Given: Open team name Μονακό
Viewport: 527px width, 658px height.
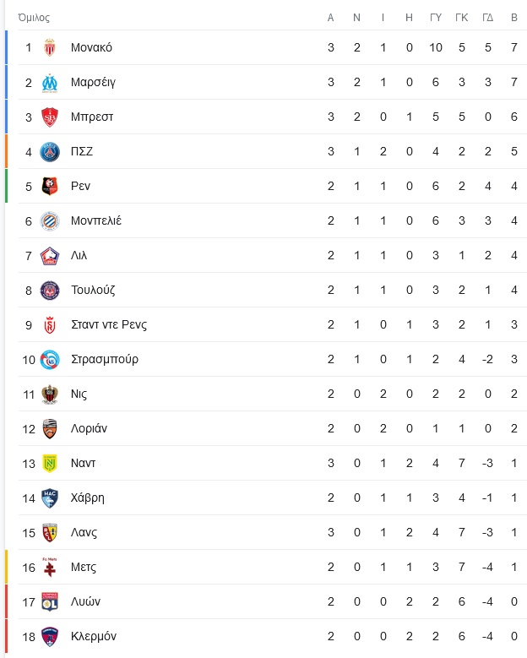Looking at the screenshot, I should pyautogui.click(x=91, y=47).
